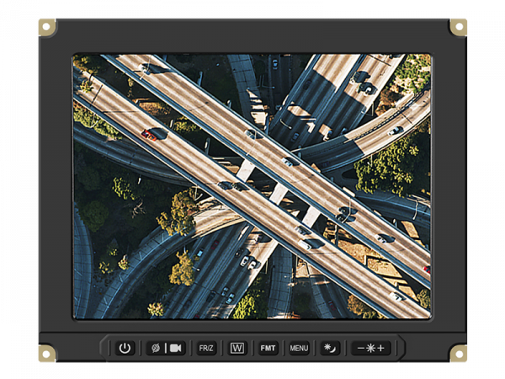Viewport: 505px width, 379px height.
Task: Click the bottom-right corner mounting screw
Action: [x=458, y=353]
